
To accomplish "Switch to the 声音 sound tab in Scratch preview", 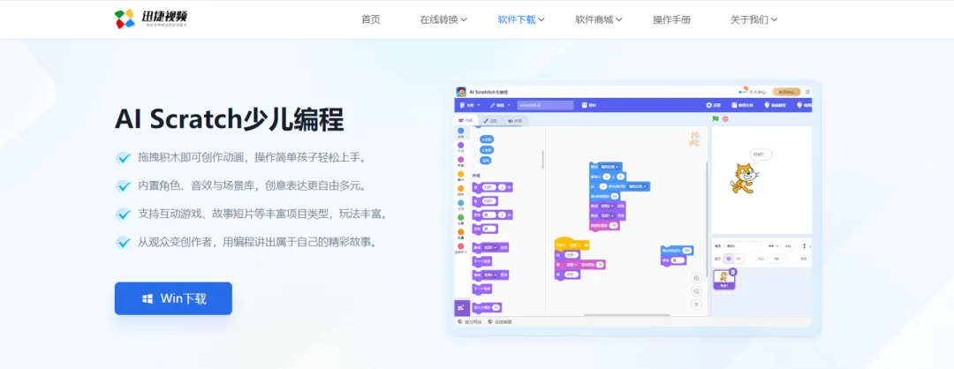I will [515, 121].
